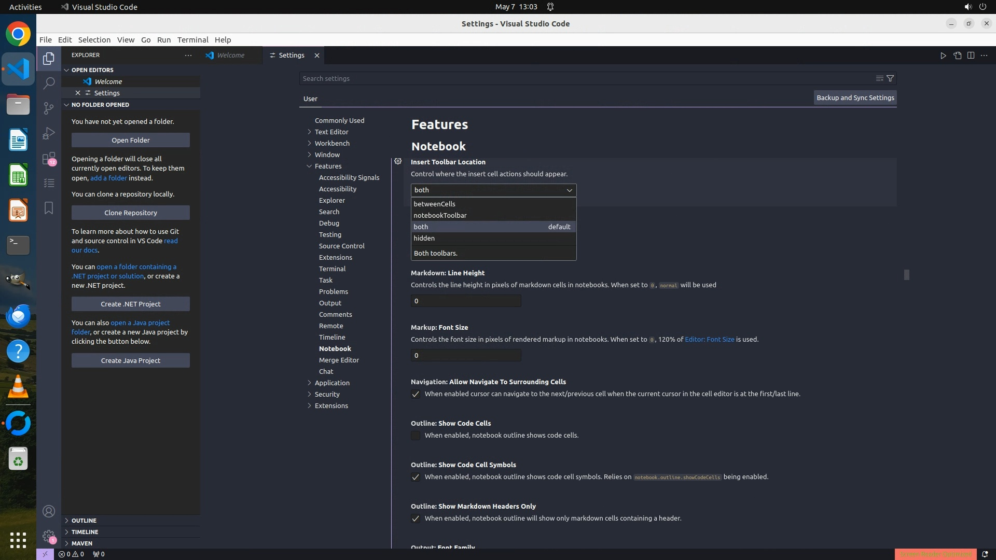Screen dimensions: 996x560
Task: Disable Allow Navigate To Surrounding Cells checkbox
Action: click(416, 394)
